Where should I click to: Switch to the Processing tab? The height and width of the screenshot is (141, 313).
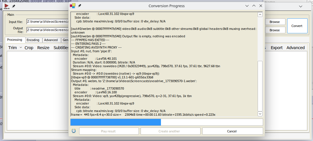[15, 40]
